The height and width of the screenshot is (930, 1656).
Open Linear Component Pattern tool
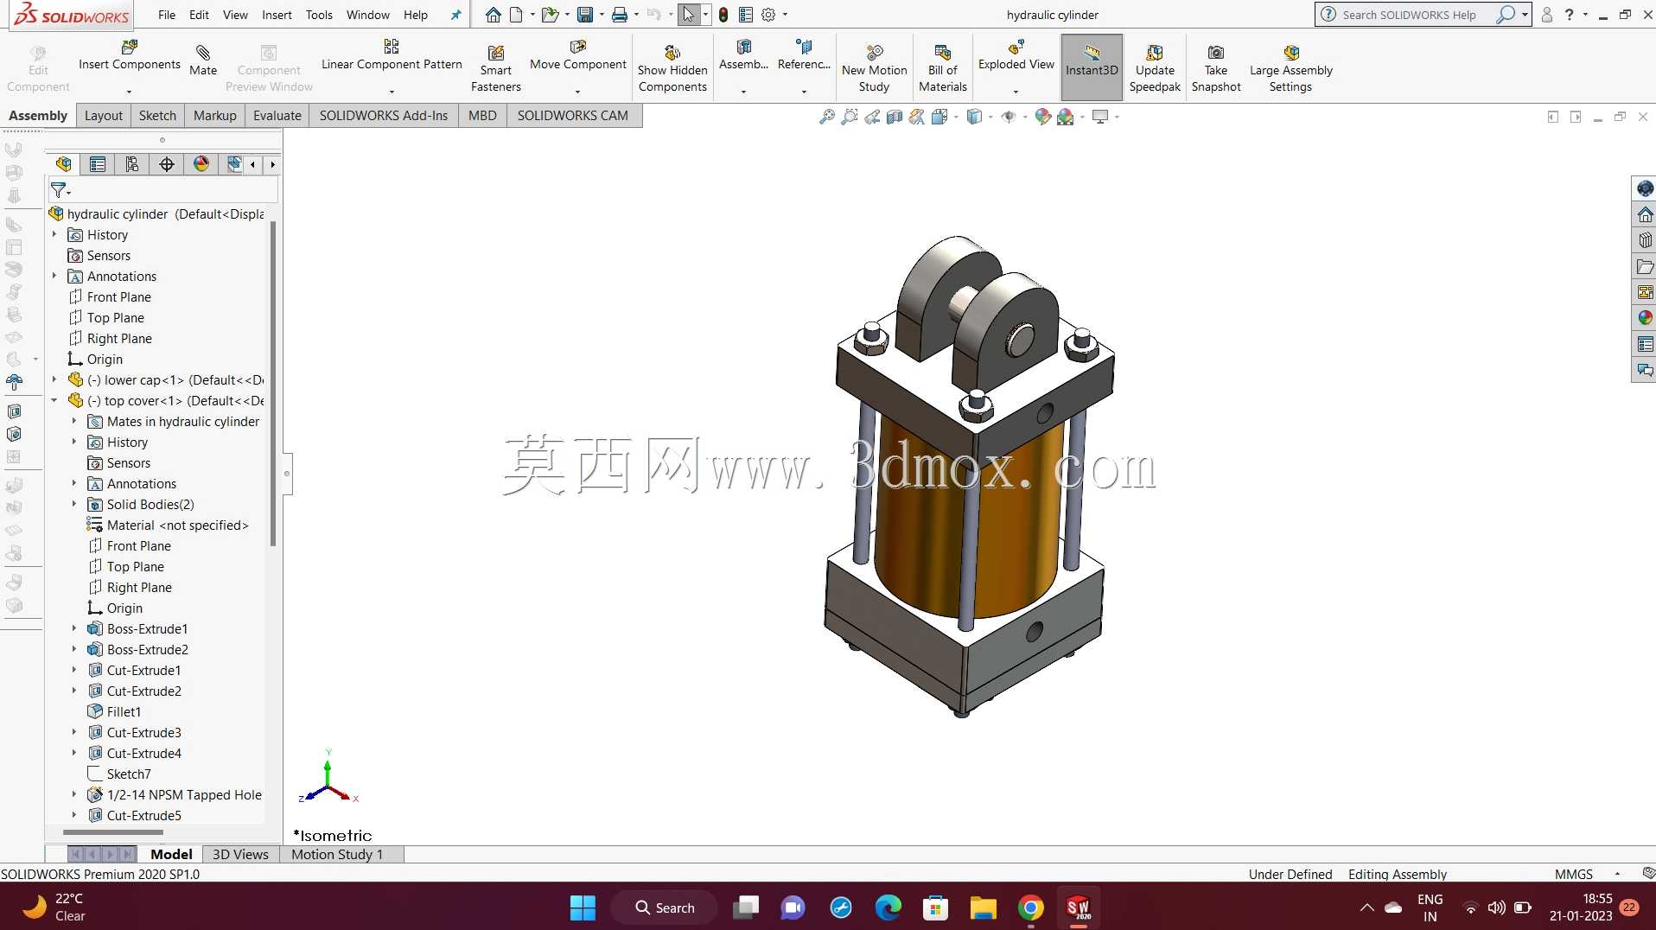coord(392,54)
